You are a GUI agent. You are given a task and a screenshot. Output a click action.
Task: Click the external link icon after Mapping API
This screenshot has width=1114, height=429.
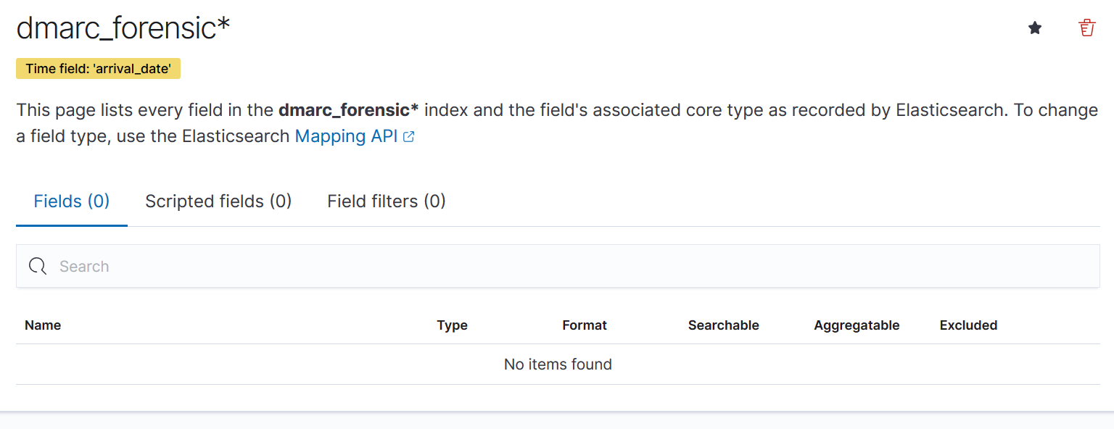coord(409,137)
